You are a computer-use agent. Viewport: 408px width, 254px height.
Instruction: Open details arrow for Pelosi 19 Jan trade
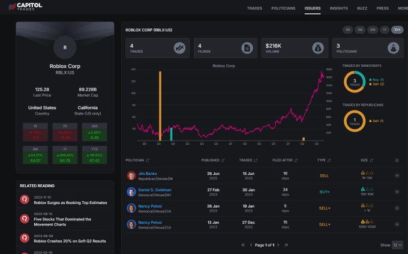pos(397,208)
